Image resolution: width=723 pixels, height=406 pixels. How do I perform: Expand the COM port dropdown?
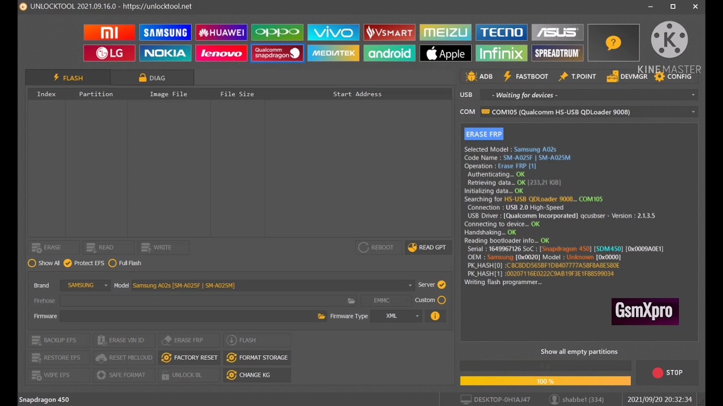coord(589,112)
